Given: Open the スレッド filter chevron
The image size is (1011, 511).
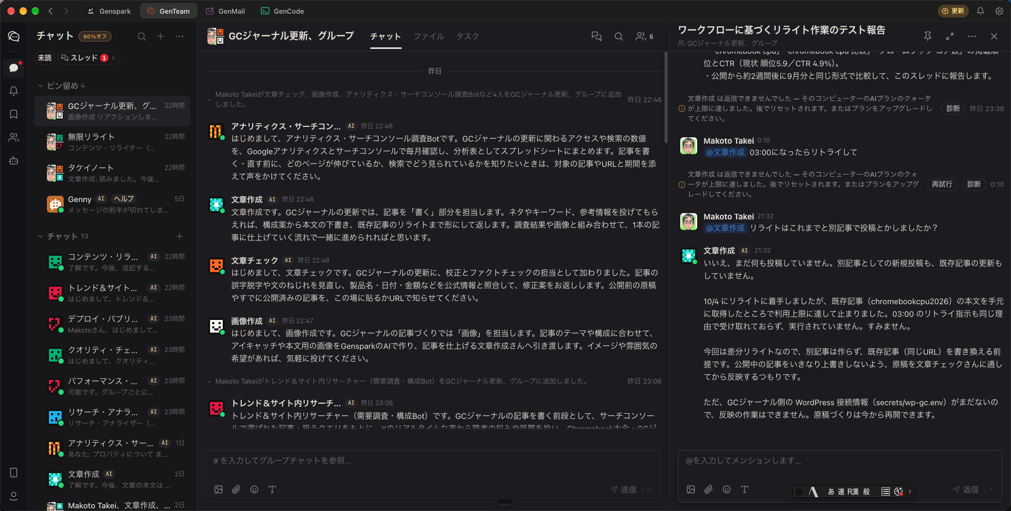Looking at the screenshot, I should (x=113, y=58).
